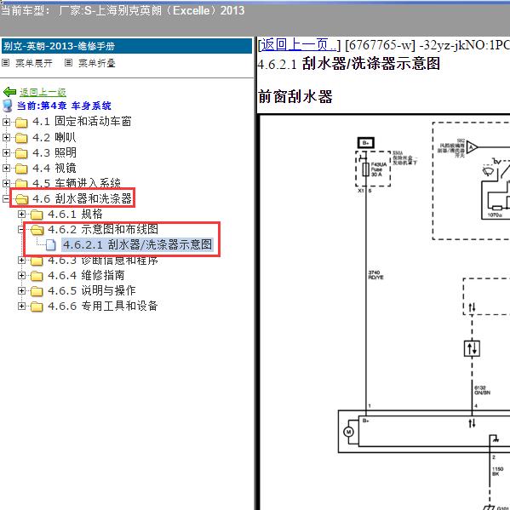
Task: Expand the 4.5 车辆进入系统 node
Action: point(6,183)
